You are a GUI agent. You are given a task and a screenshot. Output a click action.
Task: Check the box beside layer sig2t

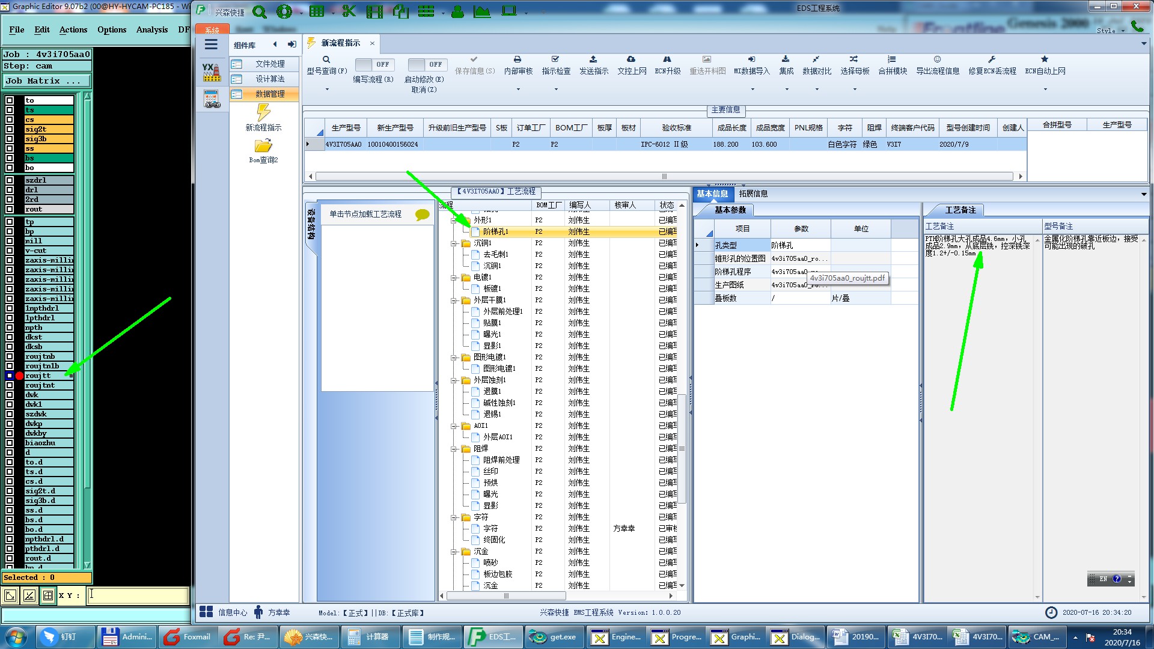[10, 129]
